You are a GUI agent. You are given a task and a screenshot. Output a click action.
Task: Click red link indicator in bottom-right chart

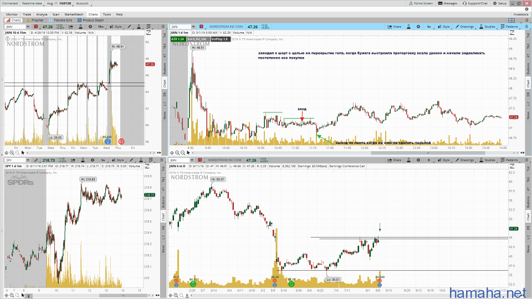(200, 160)
